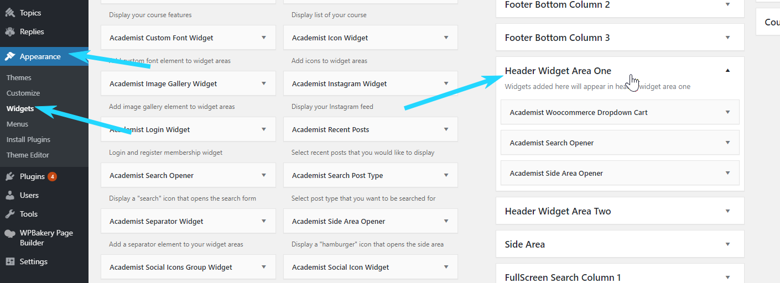Collapse the Header Widget Area One panel
The width and height of the screenshot is (780, 283).
pos(727,70)
